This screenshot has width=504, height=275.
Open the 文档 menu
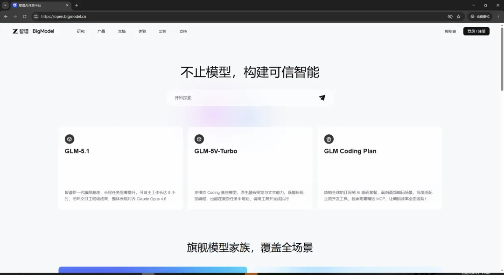pyautogui.click(x=121, y=31)
